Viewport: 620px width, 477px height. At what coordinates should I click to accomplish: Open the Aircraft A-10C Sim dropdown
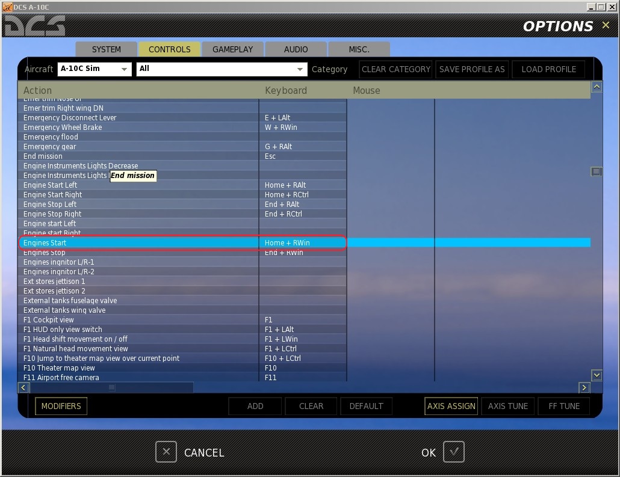click(95, 69)
